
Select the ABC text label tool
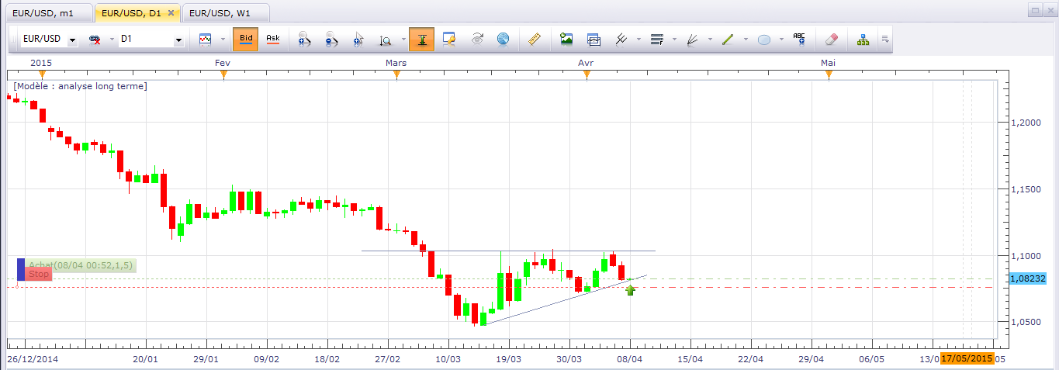click(x=799, y=39)
